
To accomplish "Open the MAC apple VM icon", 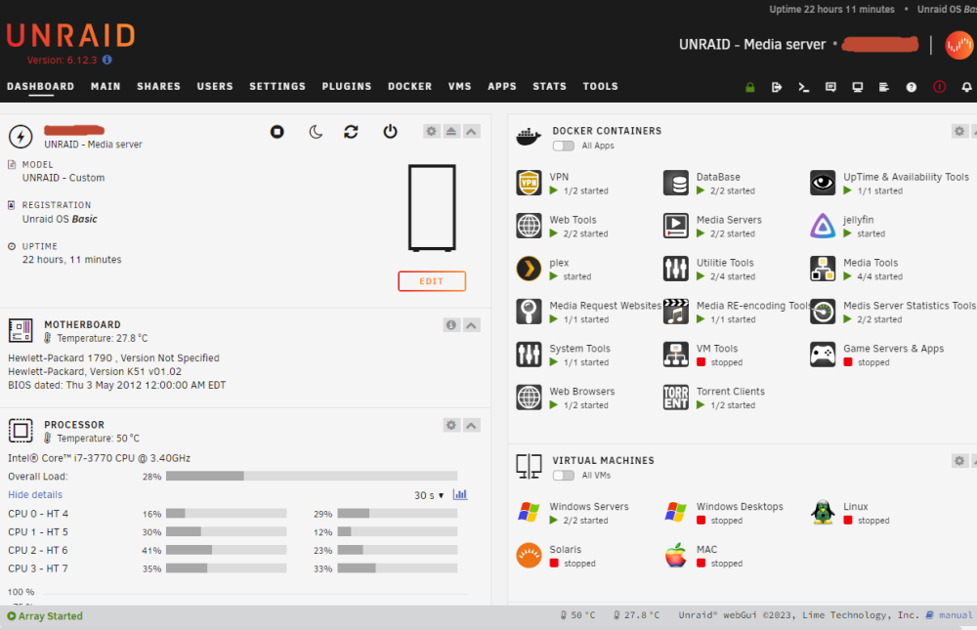I will click(676, 555).
